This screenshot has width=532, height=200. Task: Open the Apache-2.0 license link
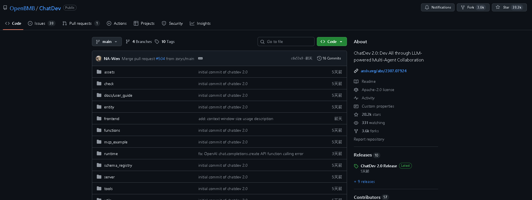click(378, 90)
